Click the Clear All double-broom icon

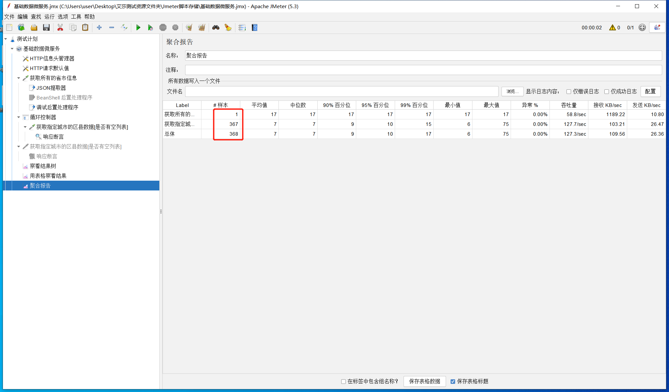click(x=202, y=28)
